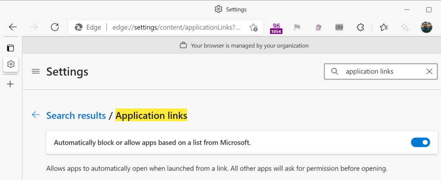Open the Favorites list icon

click(x=384, y=27)
